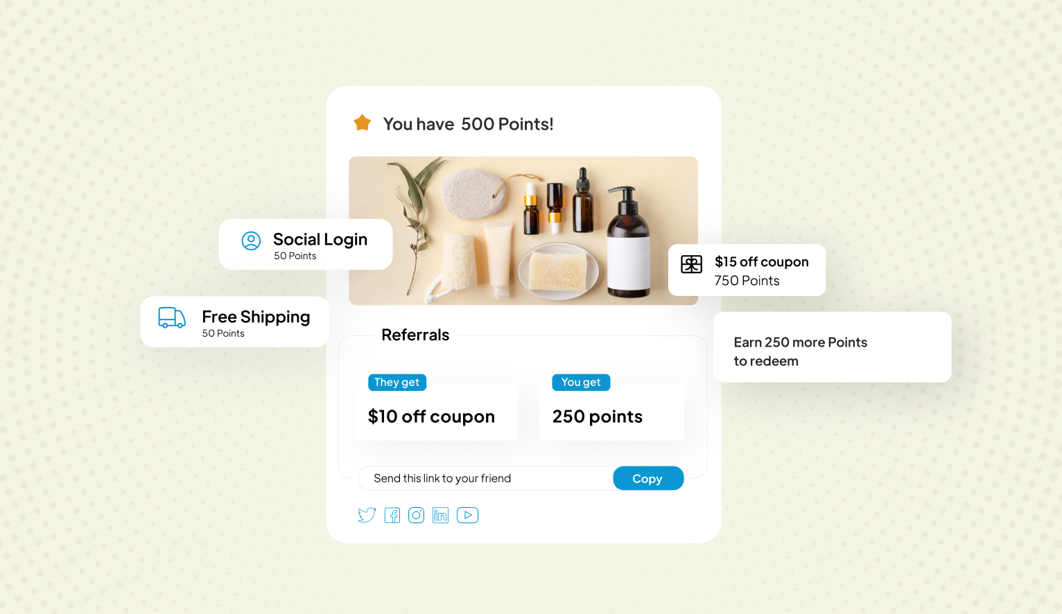Image resolution: width=1062 pixels, height=614 pixels.
Task: Click the YouTube play icon
Action: coord(467,516)
